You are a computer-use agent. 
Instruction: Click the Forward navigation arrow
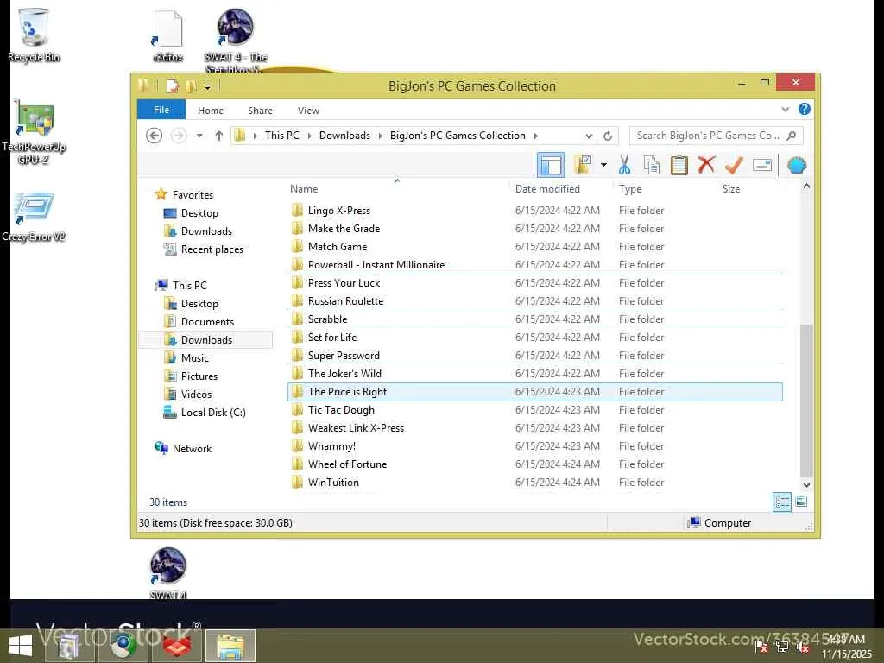tap(179, 136)
